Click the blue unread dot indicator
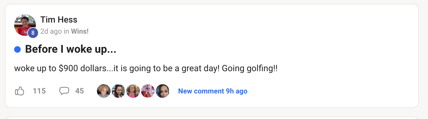This screenshot has width=428, height=119. coord(17,49)
